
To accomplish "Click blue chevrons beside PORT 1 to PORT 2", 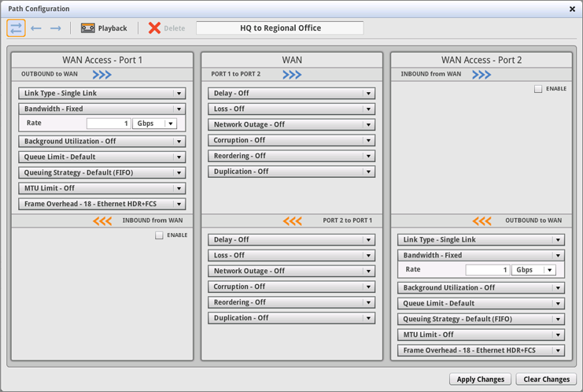I will pyautogui.click(x=292, y=75).
